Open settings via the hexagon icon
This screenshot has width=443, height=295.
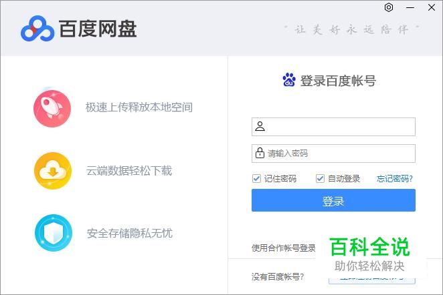pos(389,7)
